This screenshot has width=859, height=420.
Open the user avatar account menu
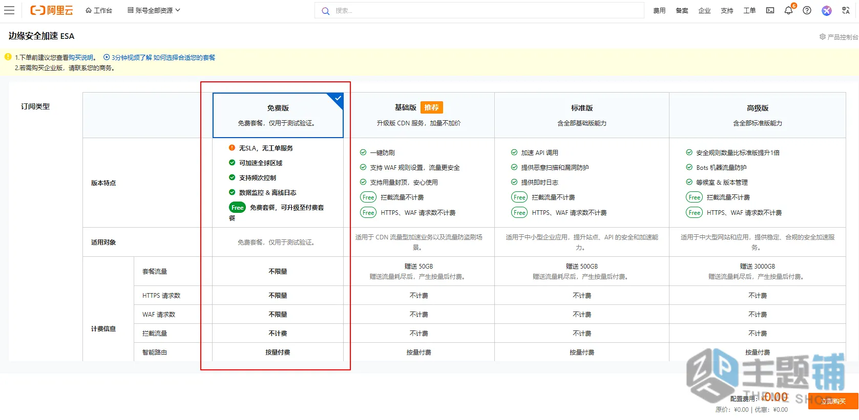[826, 10]
